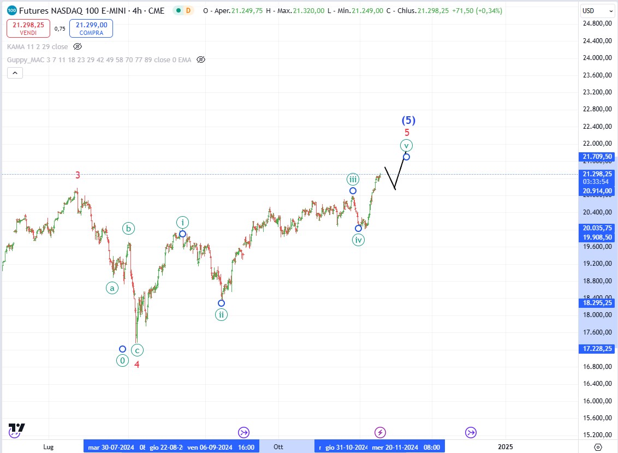Select the red wave 4 label
Viewport: 618px width, 453px height.
137,365
